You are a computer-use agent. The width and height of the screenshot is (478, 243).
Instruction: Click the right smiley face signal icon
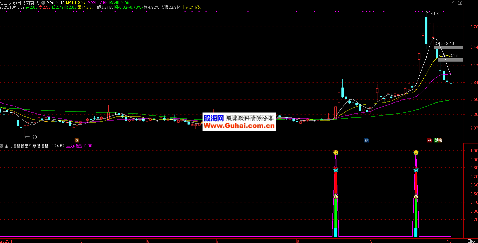[416, 152]
